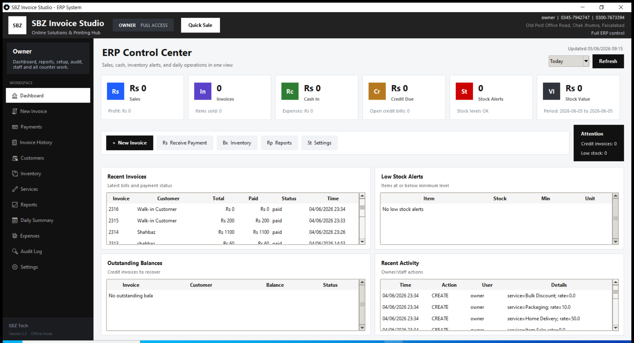Click the OWNER FULL ACCESS badge
Viewport: 634px width, 343px height.
pos(143,25)
